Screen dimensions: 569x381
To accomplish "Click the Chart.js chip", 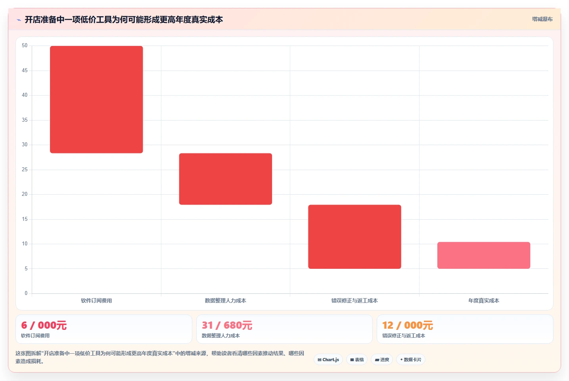I will click(328, 360).
